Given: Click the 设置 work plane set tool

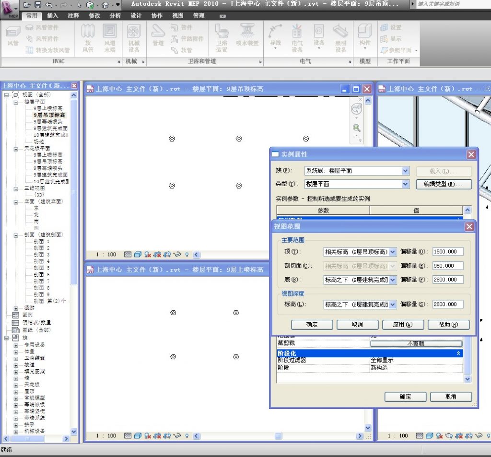Looking at the screenshot, I should click(391, 27).
